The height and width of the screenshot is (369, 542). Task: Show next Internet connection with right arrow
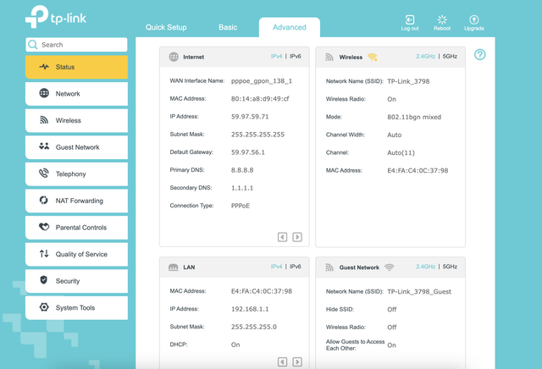(297, 237)
